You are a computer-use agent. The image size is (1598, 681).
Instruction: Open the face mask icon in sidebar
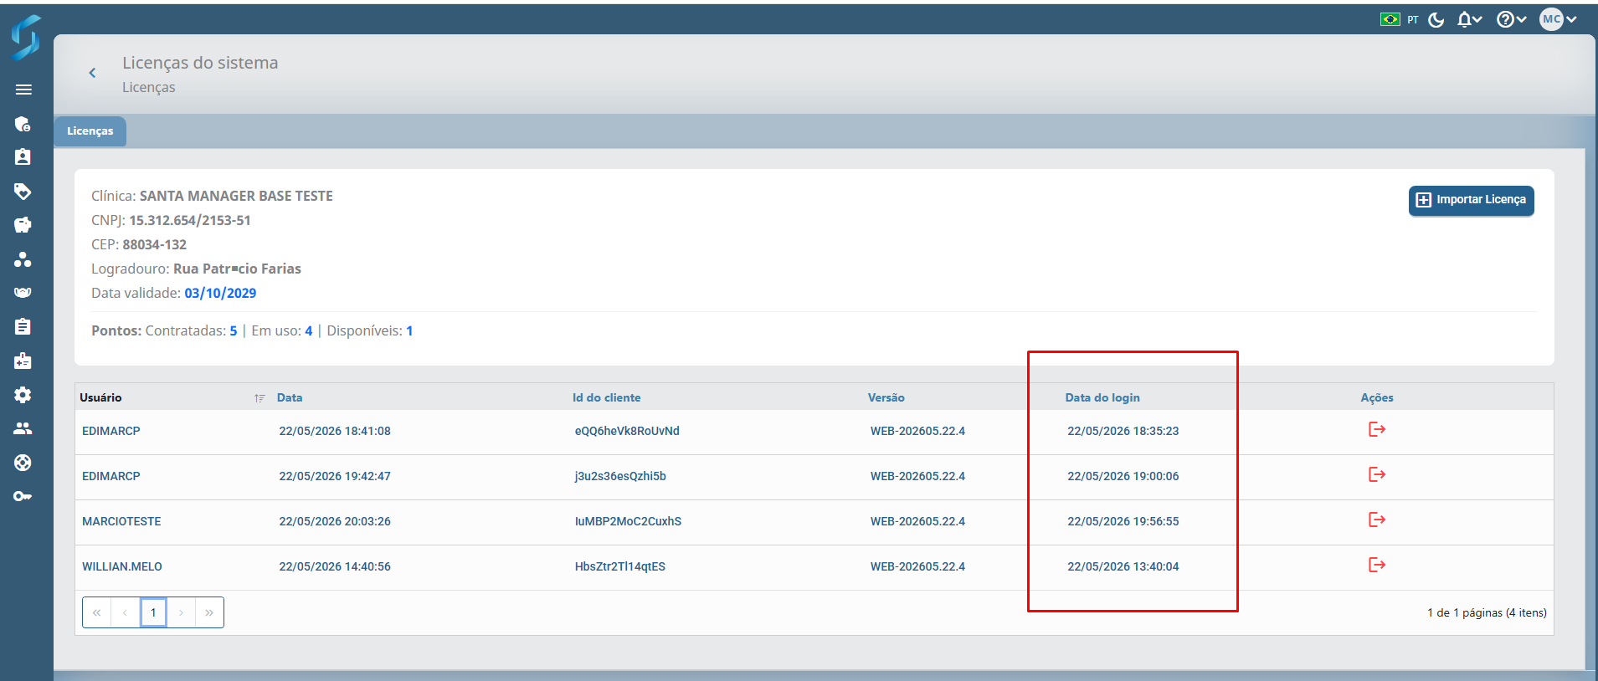pyautogui.click(x=23, y=293)
